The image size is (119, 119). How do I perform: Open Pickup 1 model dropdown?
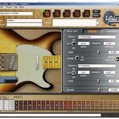pos(97,37)
